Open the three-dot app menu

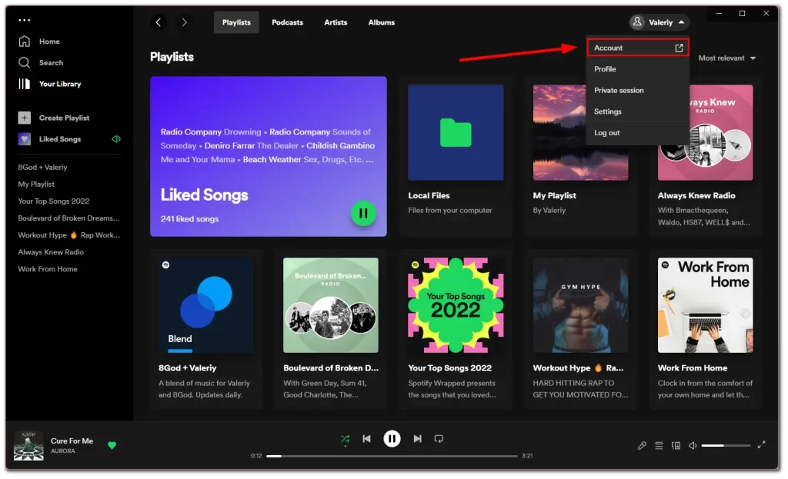[24, 20]
